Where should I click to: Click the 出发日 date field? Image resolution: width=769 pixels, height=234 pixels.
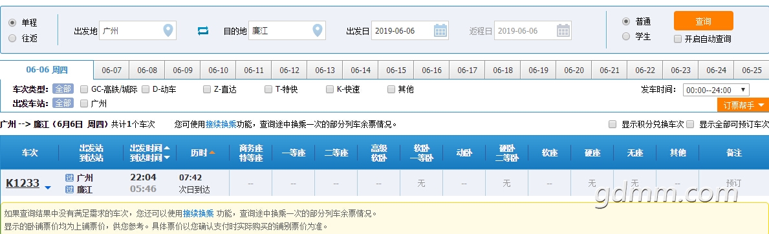coord(410,31)
